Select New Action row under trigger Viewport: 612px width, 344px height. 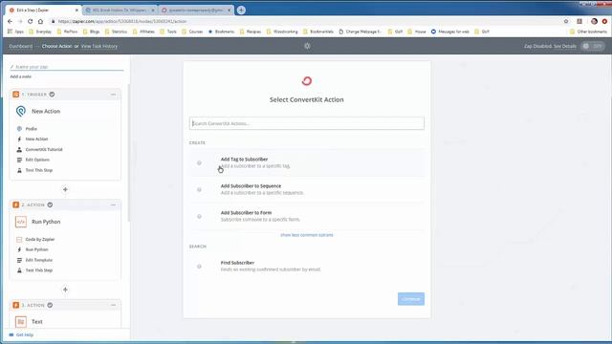coord(36,140)
